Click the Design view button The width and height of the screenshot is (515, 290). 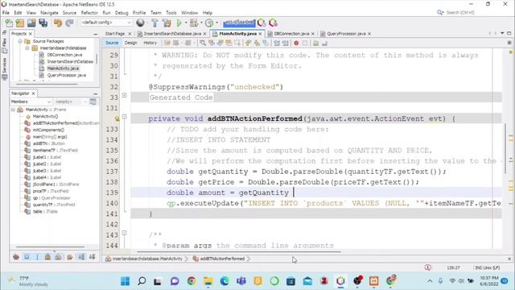coord(130,43)
